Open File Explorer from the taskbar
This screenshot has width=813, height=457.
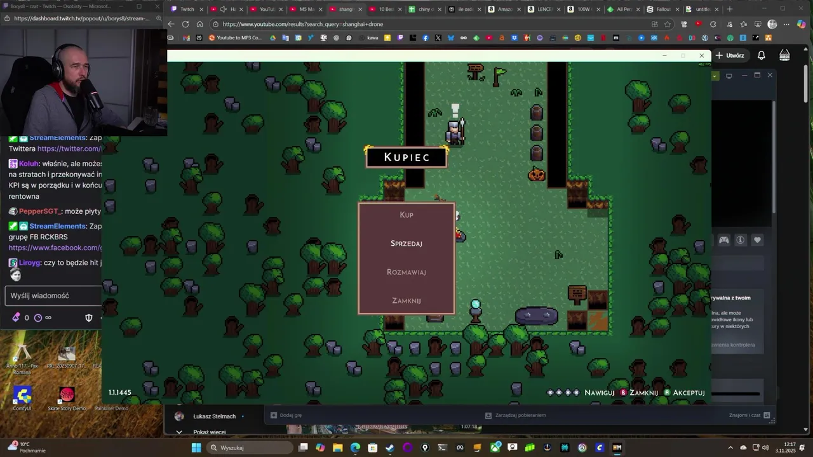pos(338,447)
